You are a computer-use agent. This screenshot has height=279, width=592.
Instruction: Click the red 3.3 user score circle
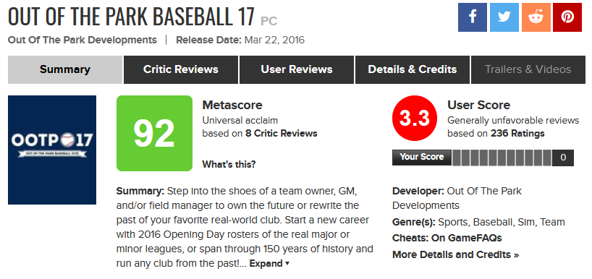point(415,119)
